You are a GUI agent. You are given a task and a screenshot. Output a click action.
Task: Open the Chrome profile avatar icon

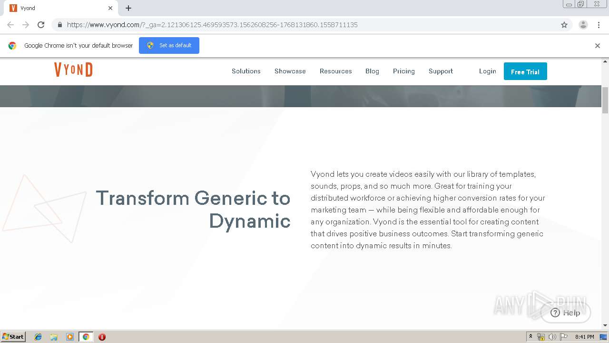(x=583, y=25)
